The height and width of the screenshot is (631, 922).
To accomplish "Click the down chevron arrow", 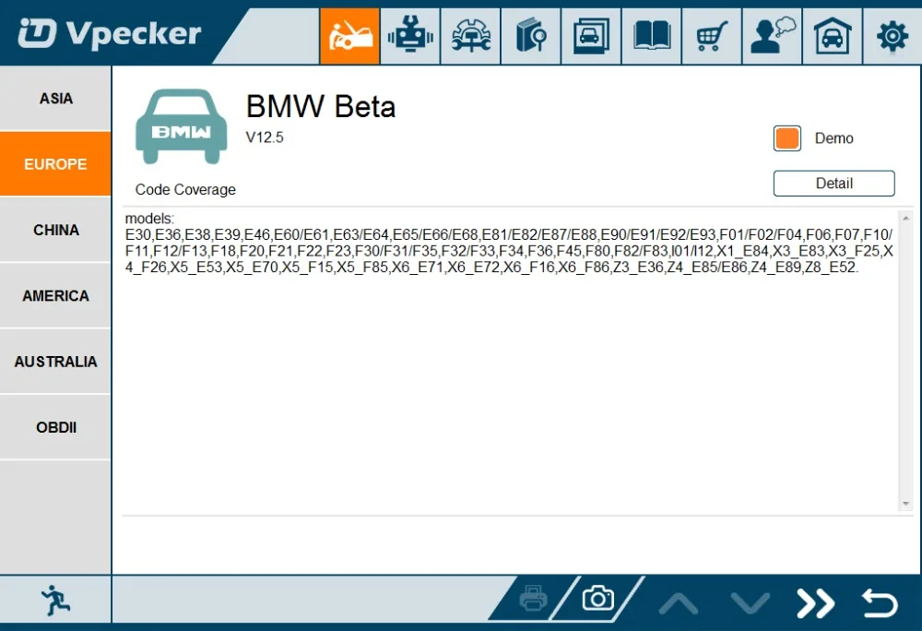I will [750, 603].
